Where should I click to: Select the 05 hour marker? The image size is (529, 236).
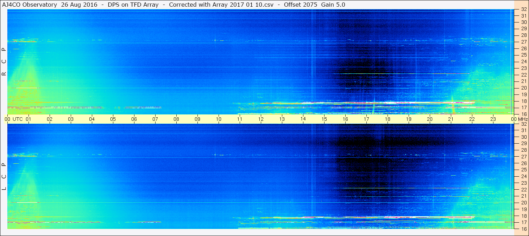[x=113, y=119]
